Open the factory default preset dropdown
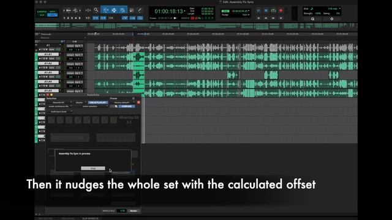This screenshot has width=392, height=220. click(x=123, y=103)
